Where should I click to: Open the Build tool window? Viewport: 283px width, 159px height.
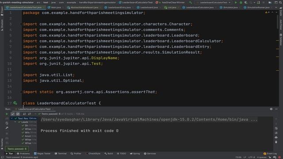(x=108, y=154)
